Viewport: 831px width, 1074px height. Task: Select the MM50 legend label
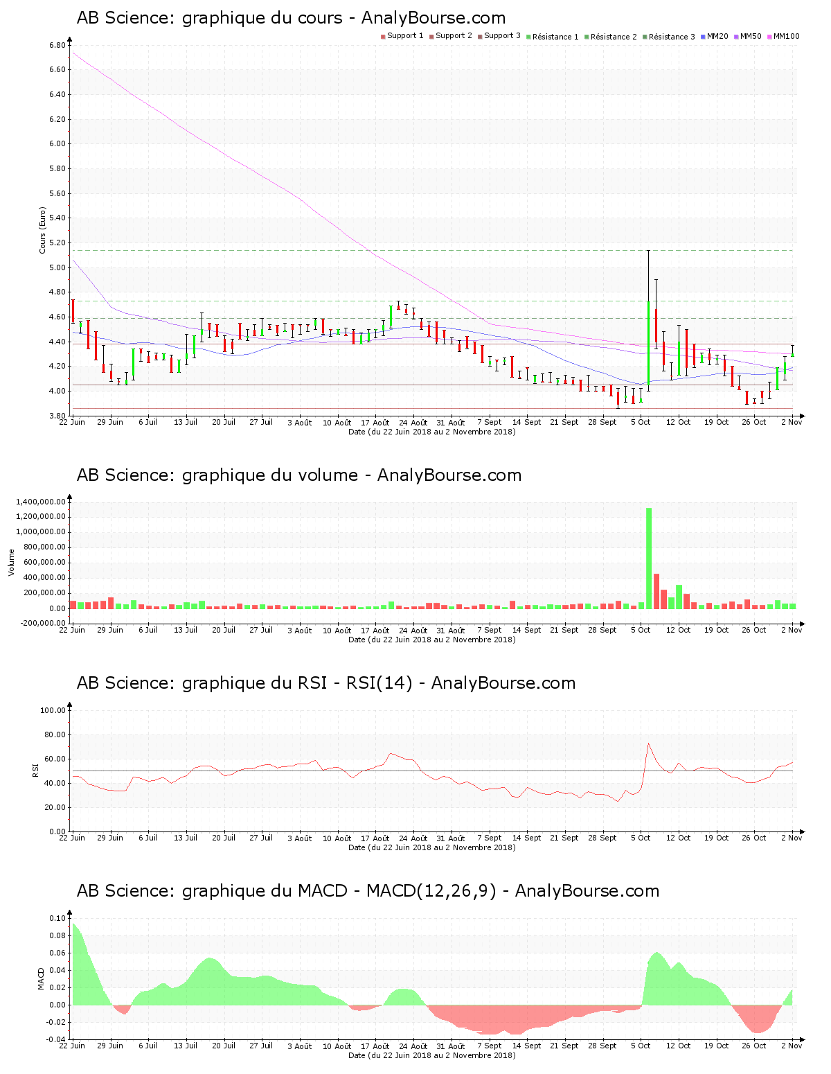pos(751,36)
